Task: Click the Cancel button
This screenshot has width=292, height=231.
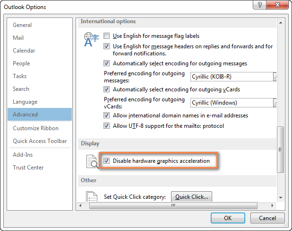Action: (x=267, y=218)
